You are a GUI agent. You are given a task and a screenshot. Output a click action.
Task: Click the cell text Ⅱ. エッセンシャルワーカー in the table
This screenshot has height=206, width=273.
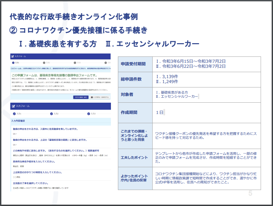(177, 96)
